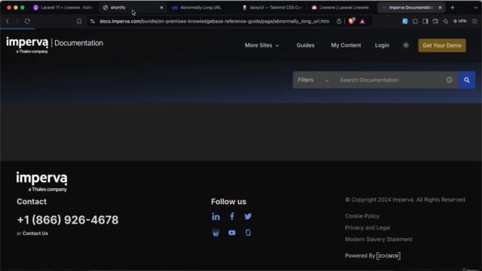Open the browser hamburger menu

tap(474, 21)
